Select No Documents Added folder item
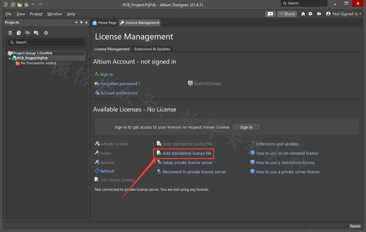The image size is (366, 232). pyautogui.click(x=38, y=63)
